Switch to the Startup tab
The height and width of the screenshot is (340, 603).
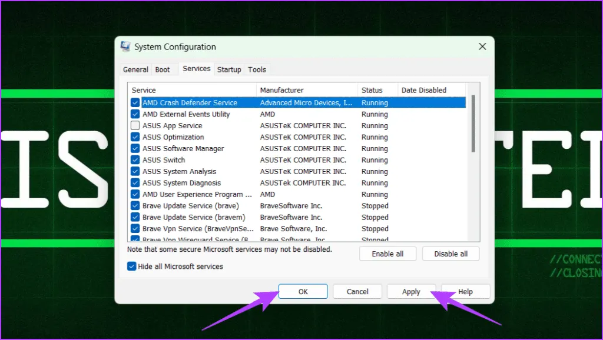pos(229,69)
